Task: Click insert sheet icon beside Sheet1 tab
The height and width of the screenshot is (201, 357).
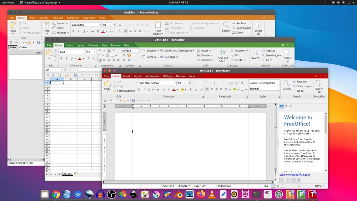Action: pyautogui.click(x=76, y=174)
